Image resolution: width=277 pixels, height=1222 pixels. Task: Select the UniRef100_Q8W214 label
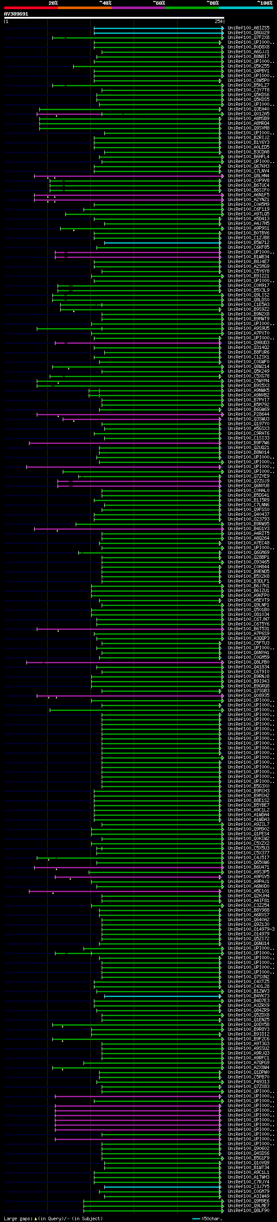click(248, 367)
